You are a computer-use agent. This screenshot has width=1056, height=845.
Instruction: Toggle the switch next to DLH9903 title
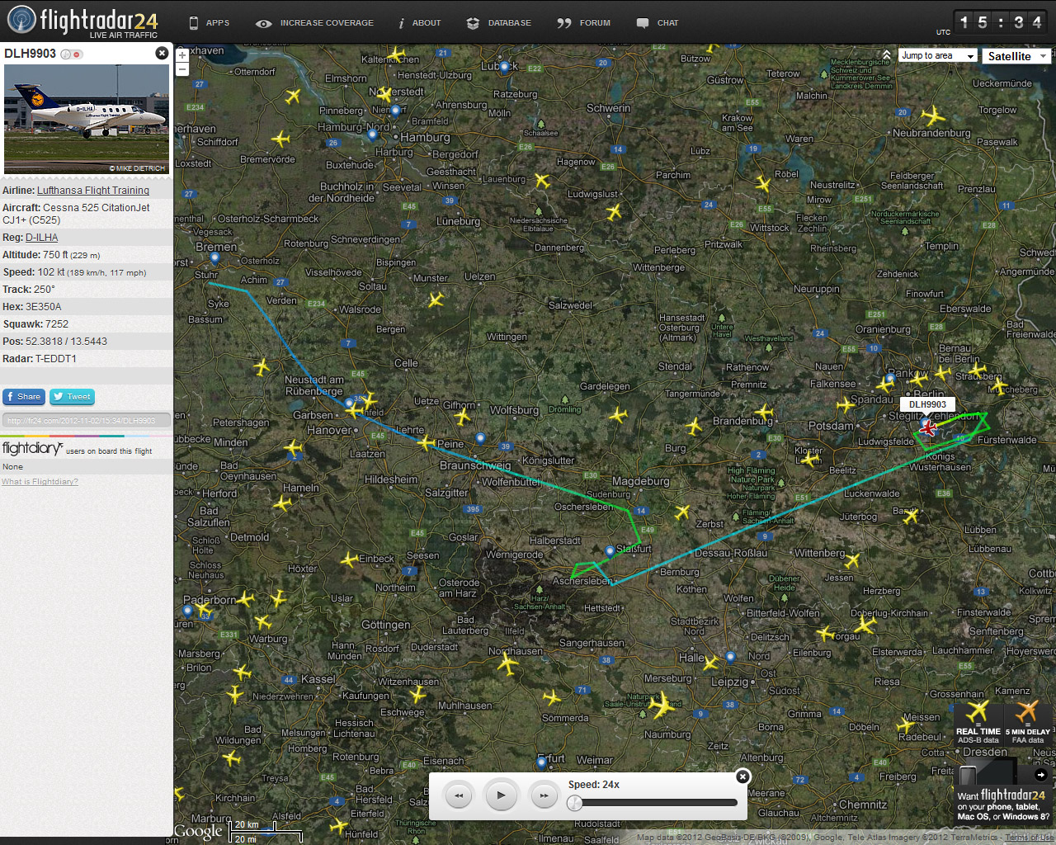coord(72,54)
